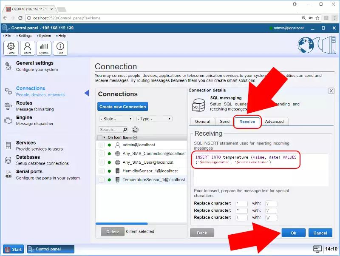The height and width of the screenshot is (256, 340).
Task: Click the General settings gears icon
Action: 8,66
